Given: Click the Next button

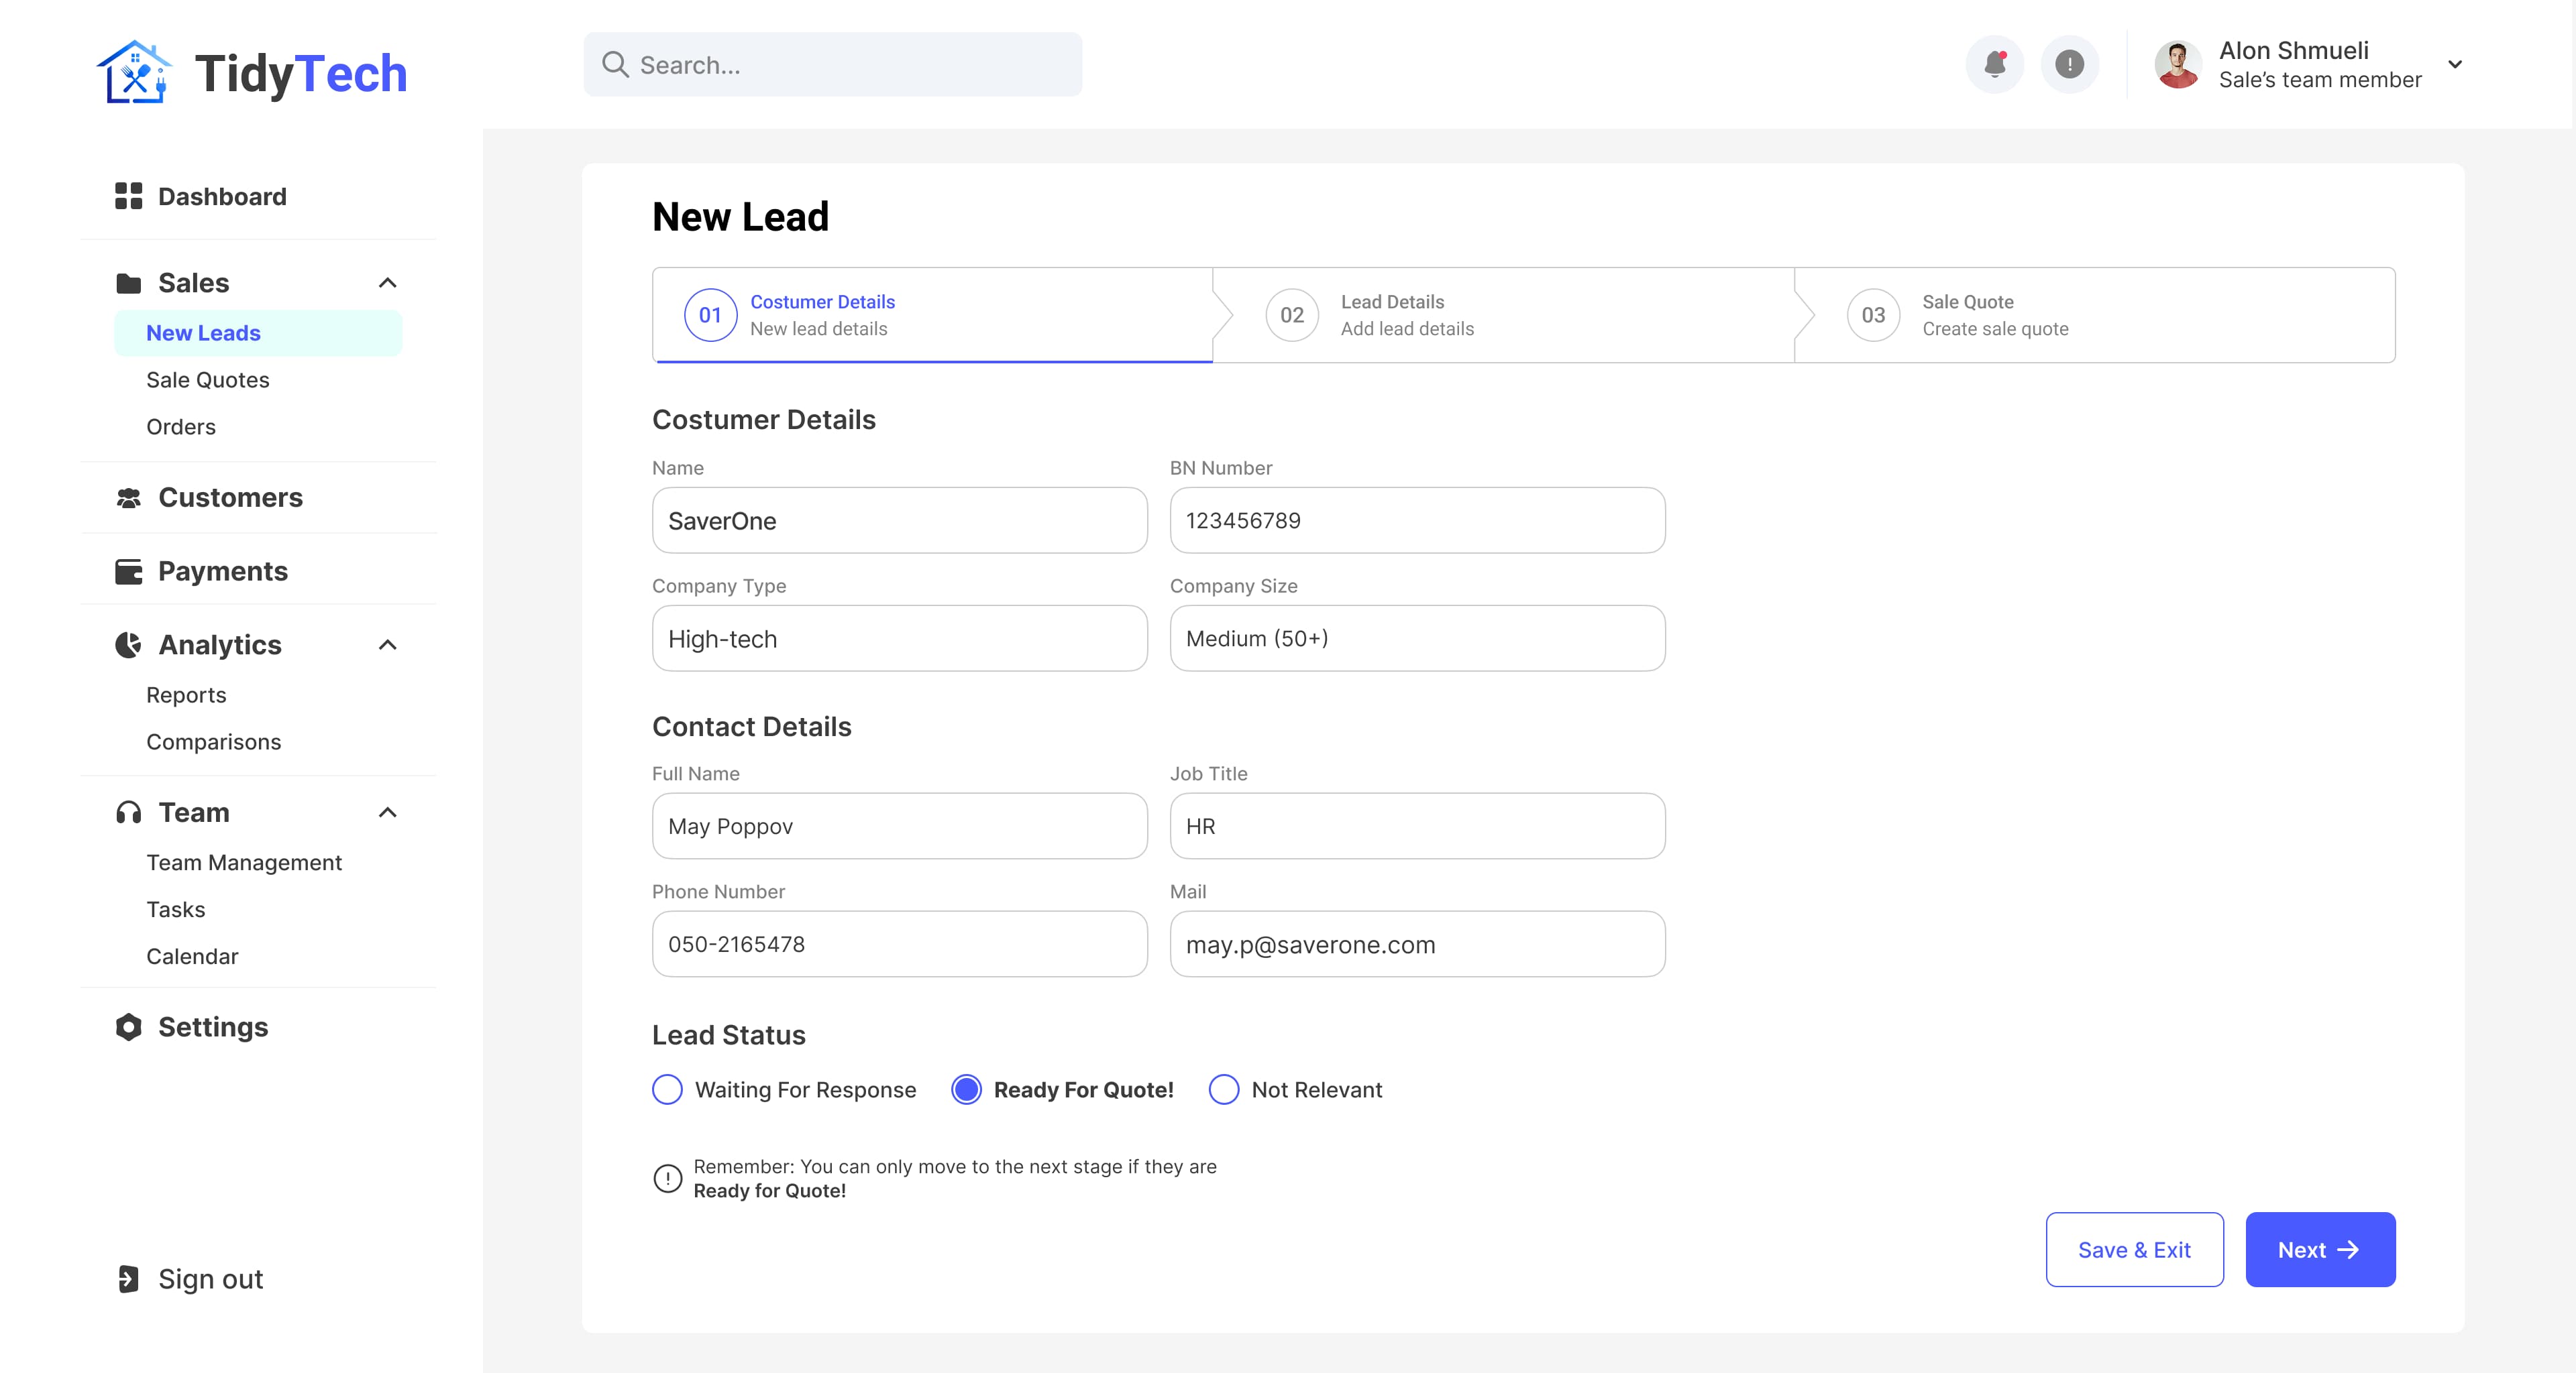Looking at the screenshot, I should (2320, 1249).
